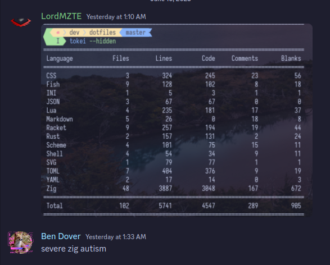Click the 'severe zig autism' message text
The width and height of the screenshot is (330, 265).
[74, 249]
